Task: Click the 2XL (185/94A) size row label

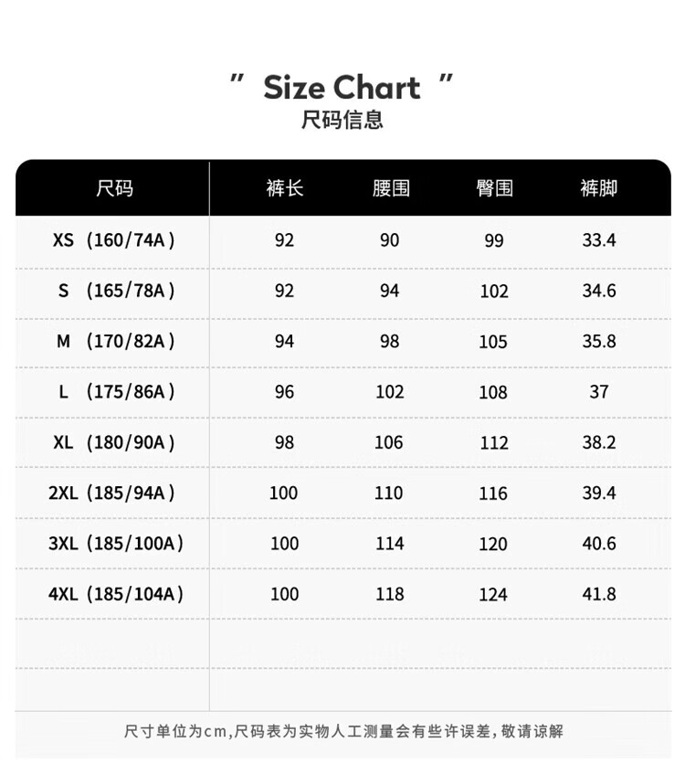Action: click(x=112, y=493)
